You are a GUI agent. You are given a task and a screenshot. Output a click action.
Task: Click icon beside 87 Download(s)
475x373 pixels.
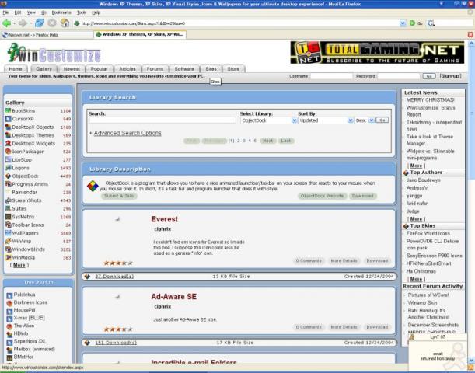pos(88,276)
